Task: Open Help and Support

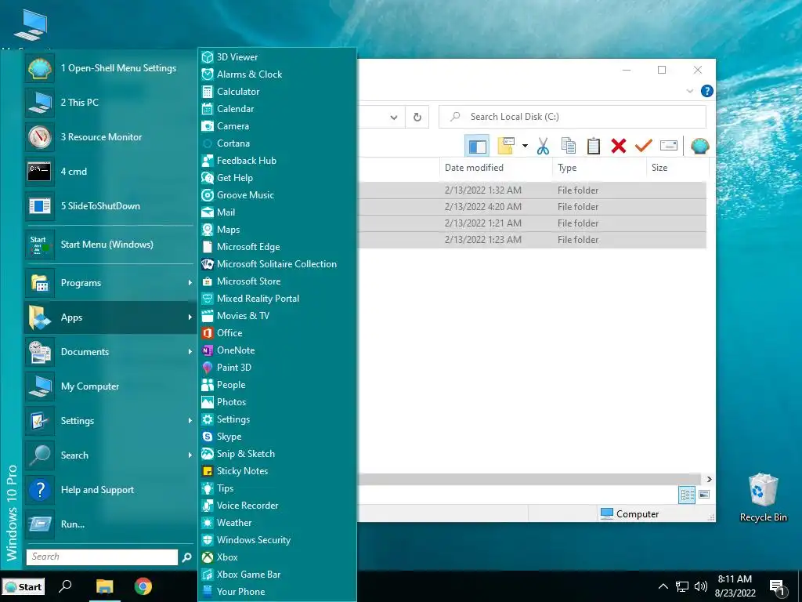Action: tap(109, 490)
